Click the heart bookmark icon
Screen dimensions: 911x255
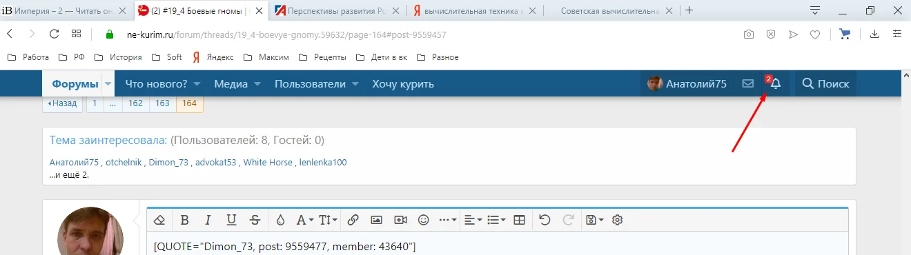pyautogui.click(x=814, y=34)
